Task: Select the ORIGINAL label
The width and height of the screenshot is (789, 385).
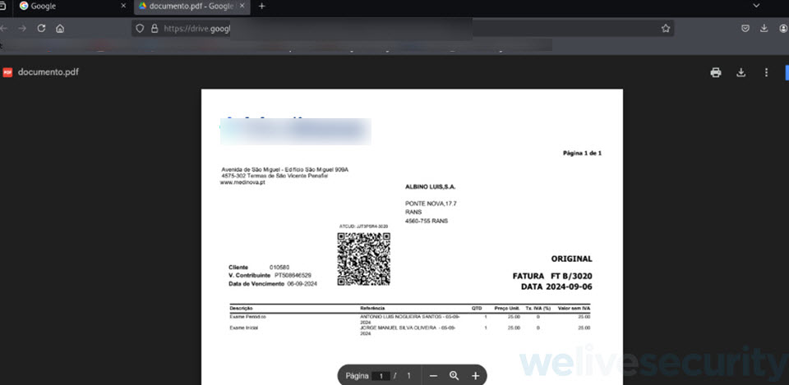Action: click(x=572, y=259)
